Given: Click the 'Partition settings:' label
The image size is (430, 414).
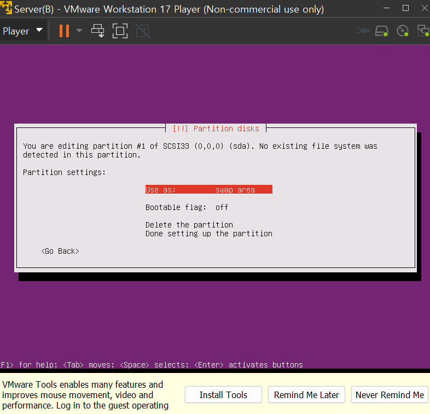Looking at the screenshot, I should [64, 172].
